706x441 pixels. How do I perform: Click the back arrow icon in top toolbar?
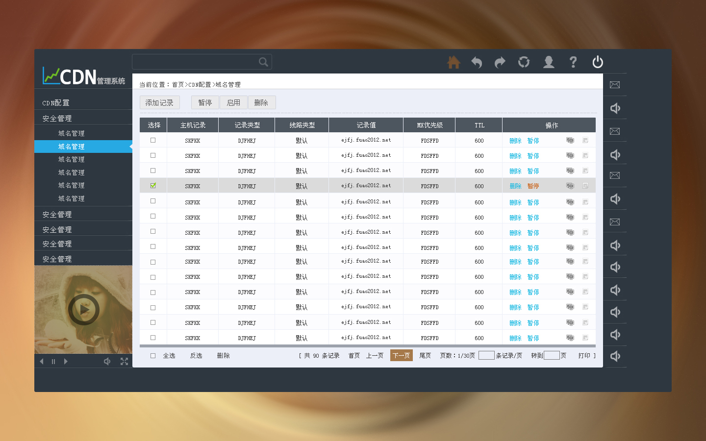pos(477,62)
